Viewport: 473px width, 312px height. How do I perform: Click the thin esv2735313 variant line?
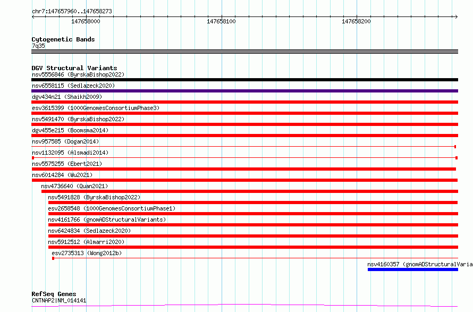coord(255,258)
